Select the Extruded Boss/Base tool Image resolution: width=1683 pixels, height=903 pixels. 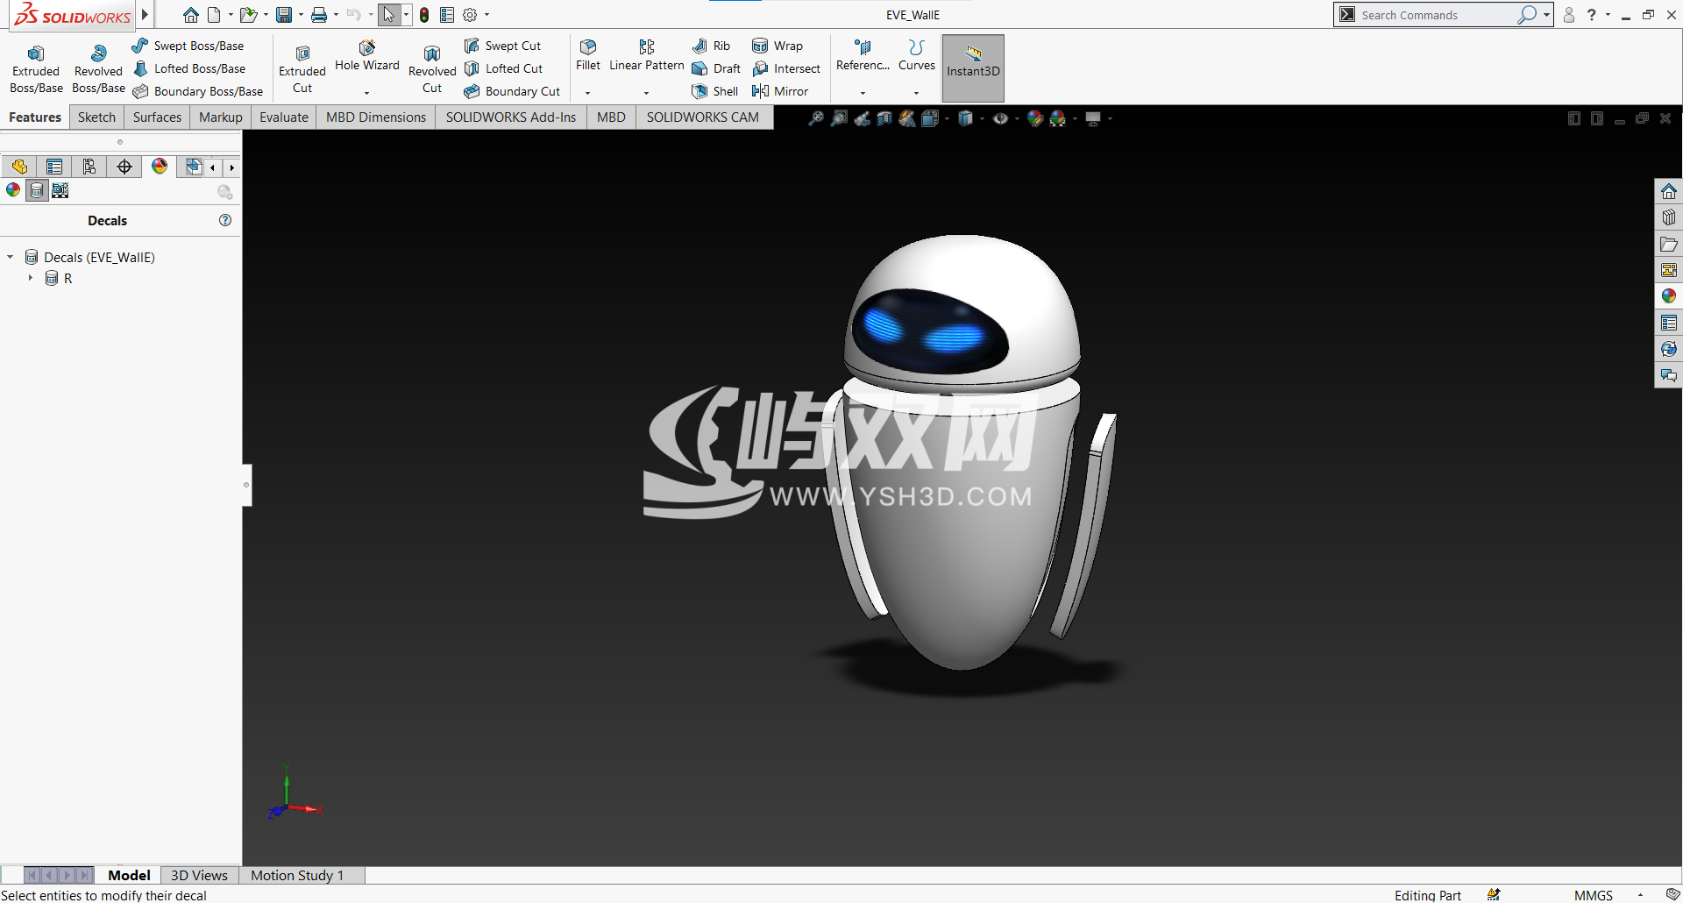pos(36,66)
